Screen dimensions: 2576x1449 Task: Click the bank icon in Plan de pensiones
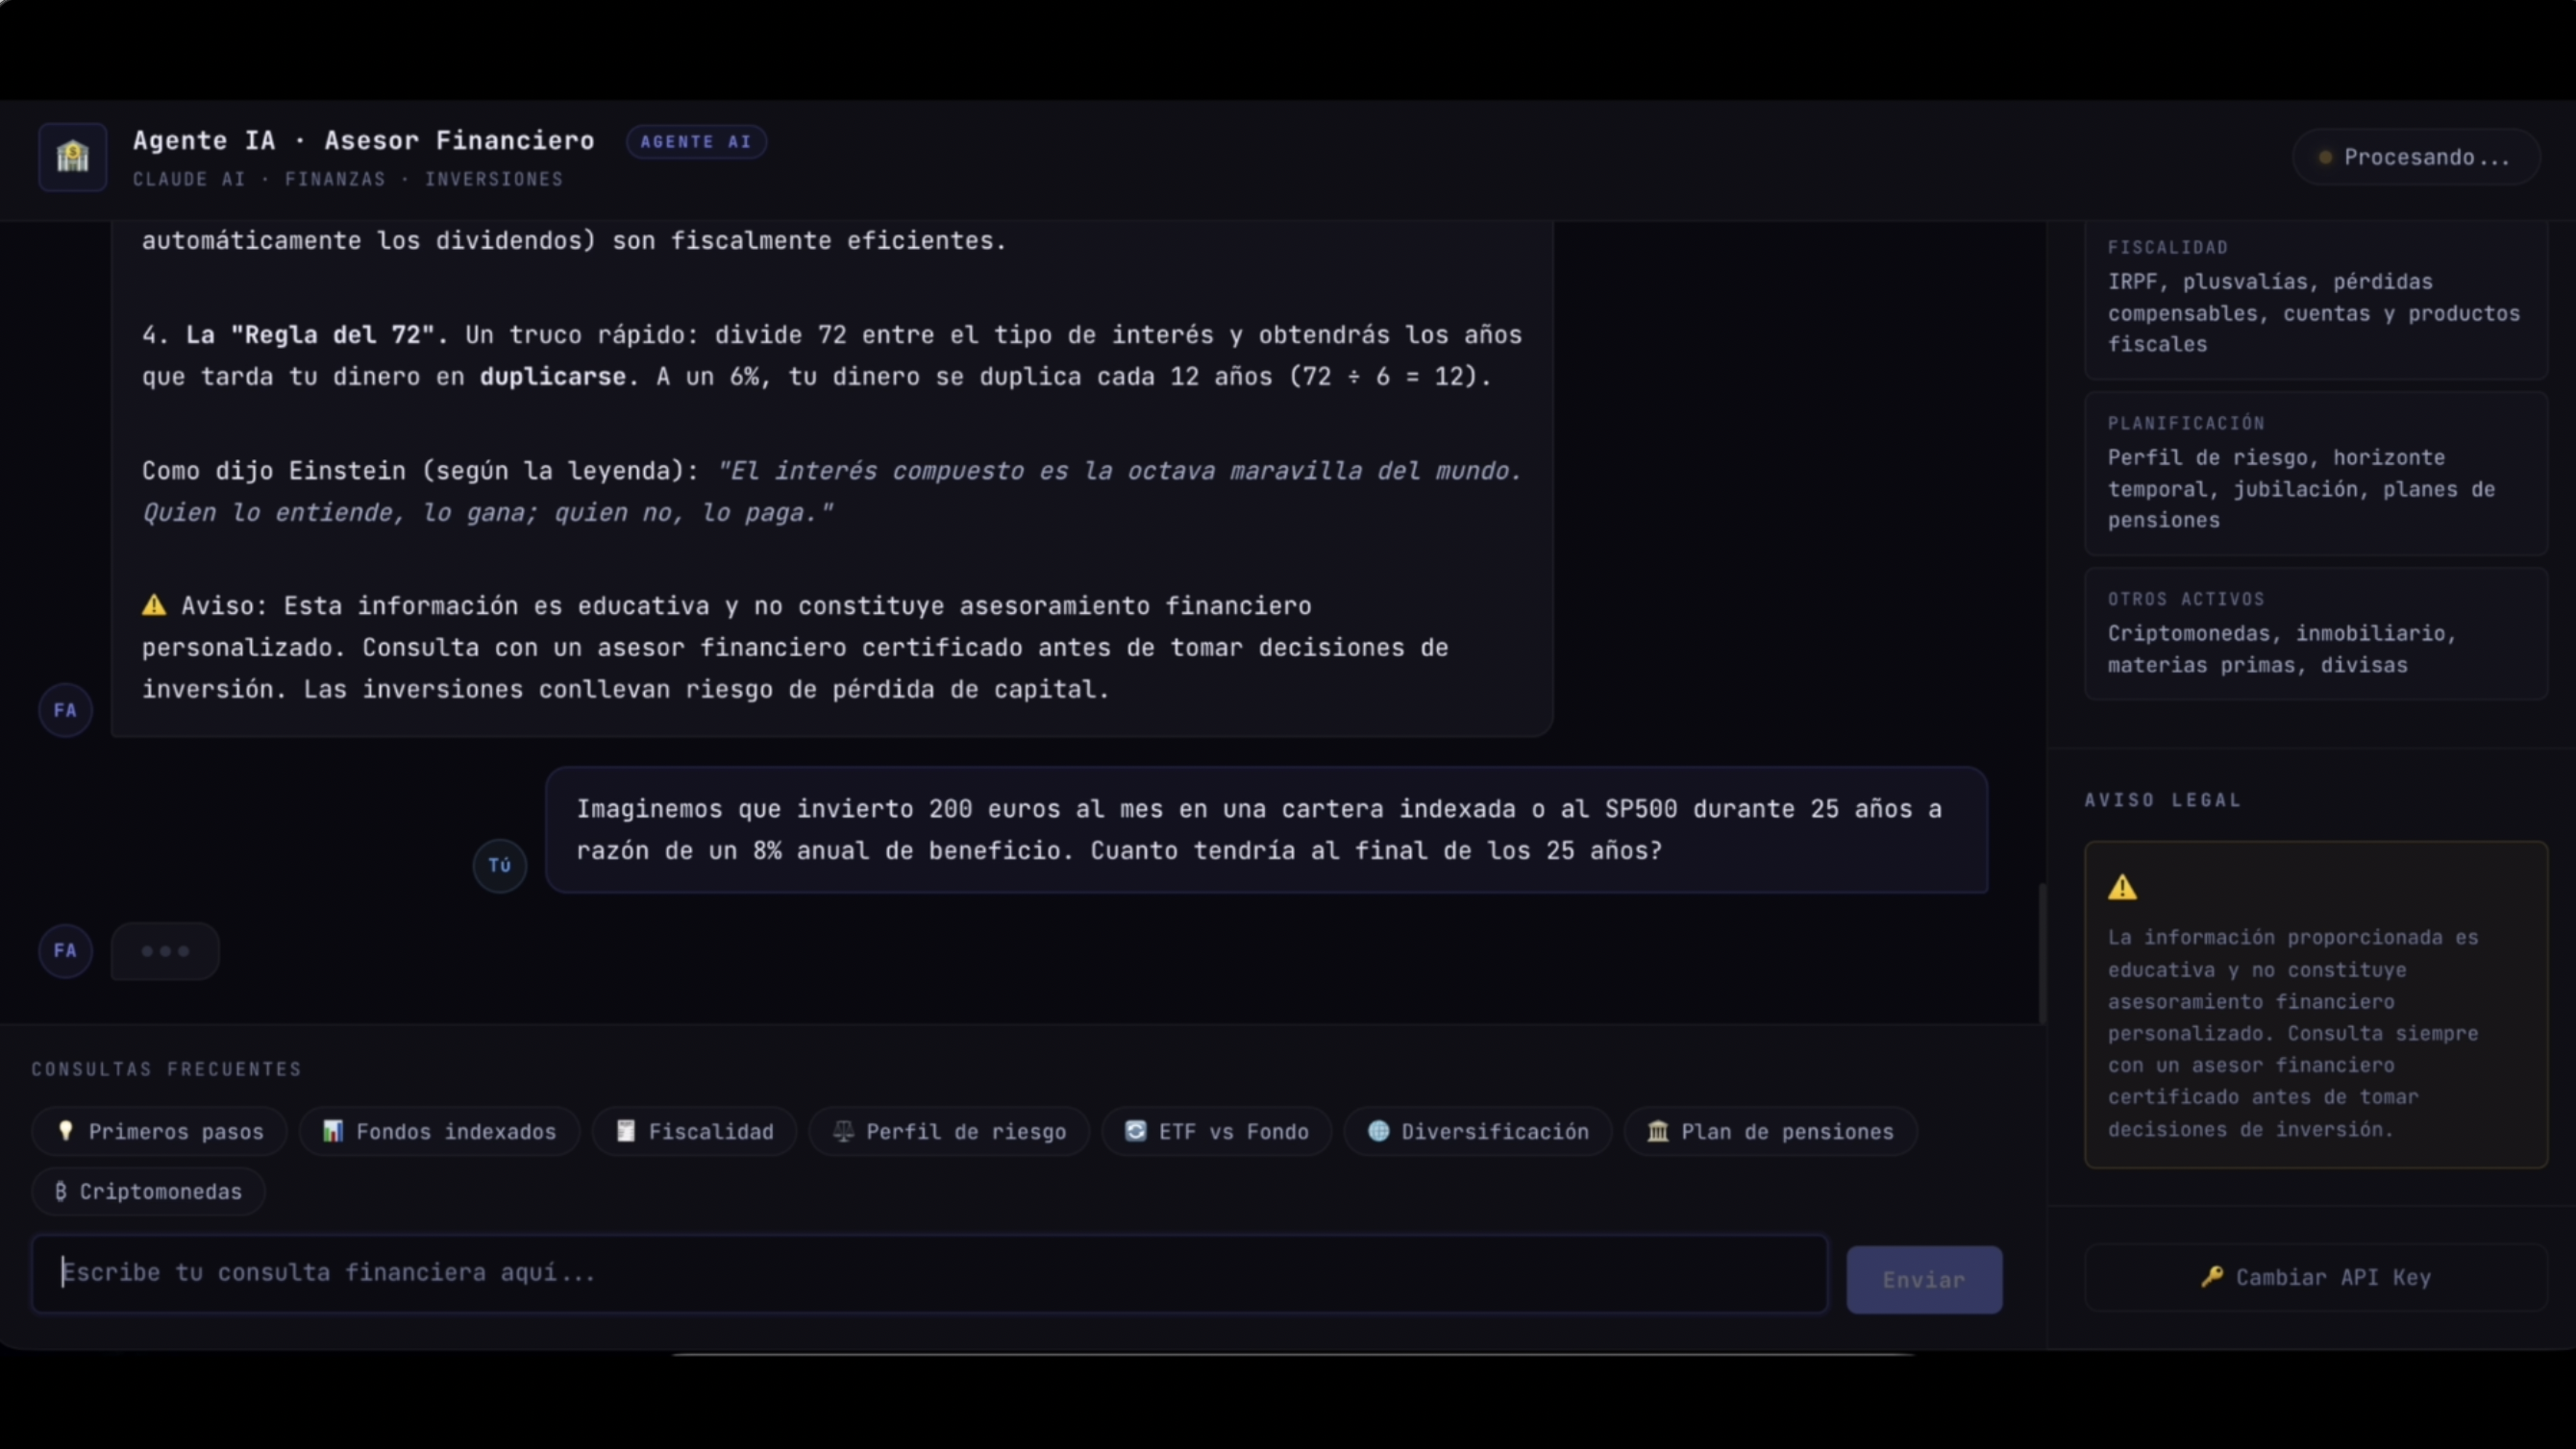[x=1658, y=1131]
